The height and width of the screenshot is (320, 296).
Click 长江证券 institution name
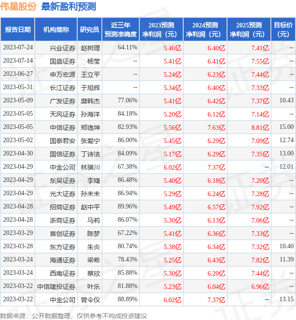(63, 88)
